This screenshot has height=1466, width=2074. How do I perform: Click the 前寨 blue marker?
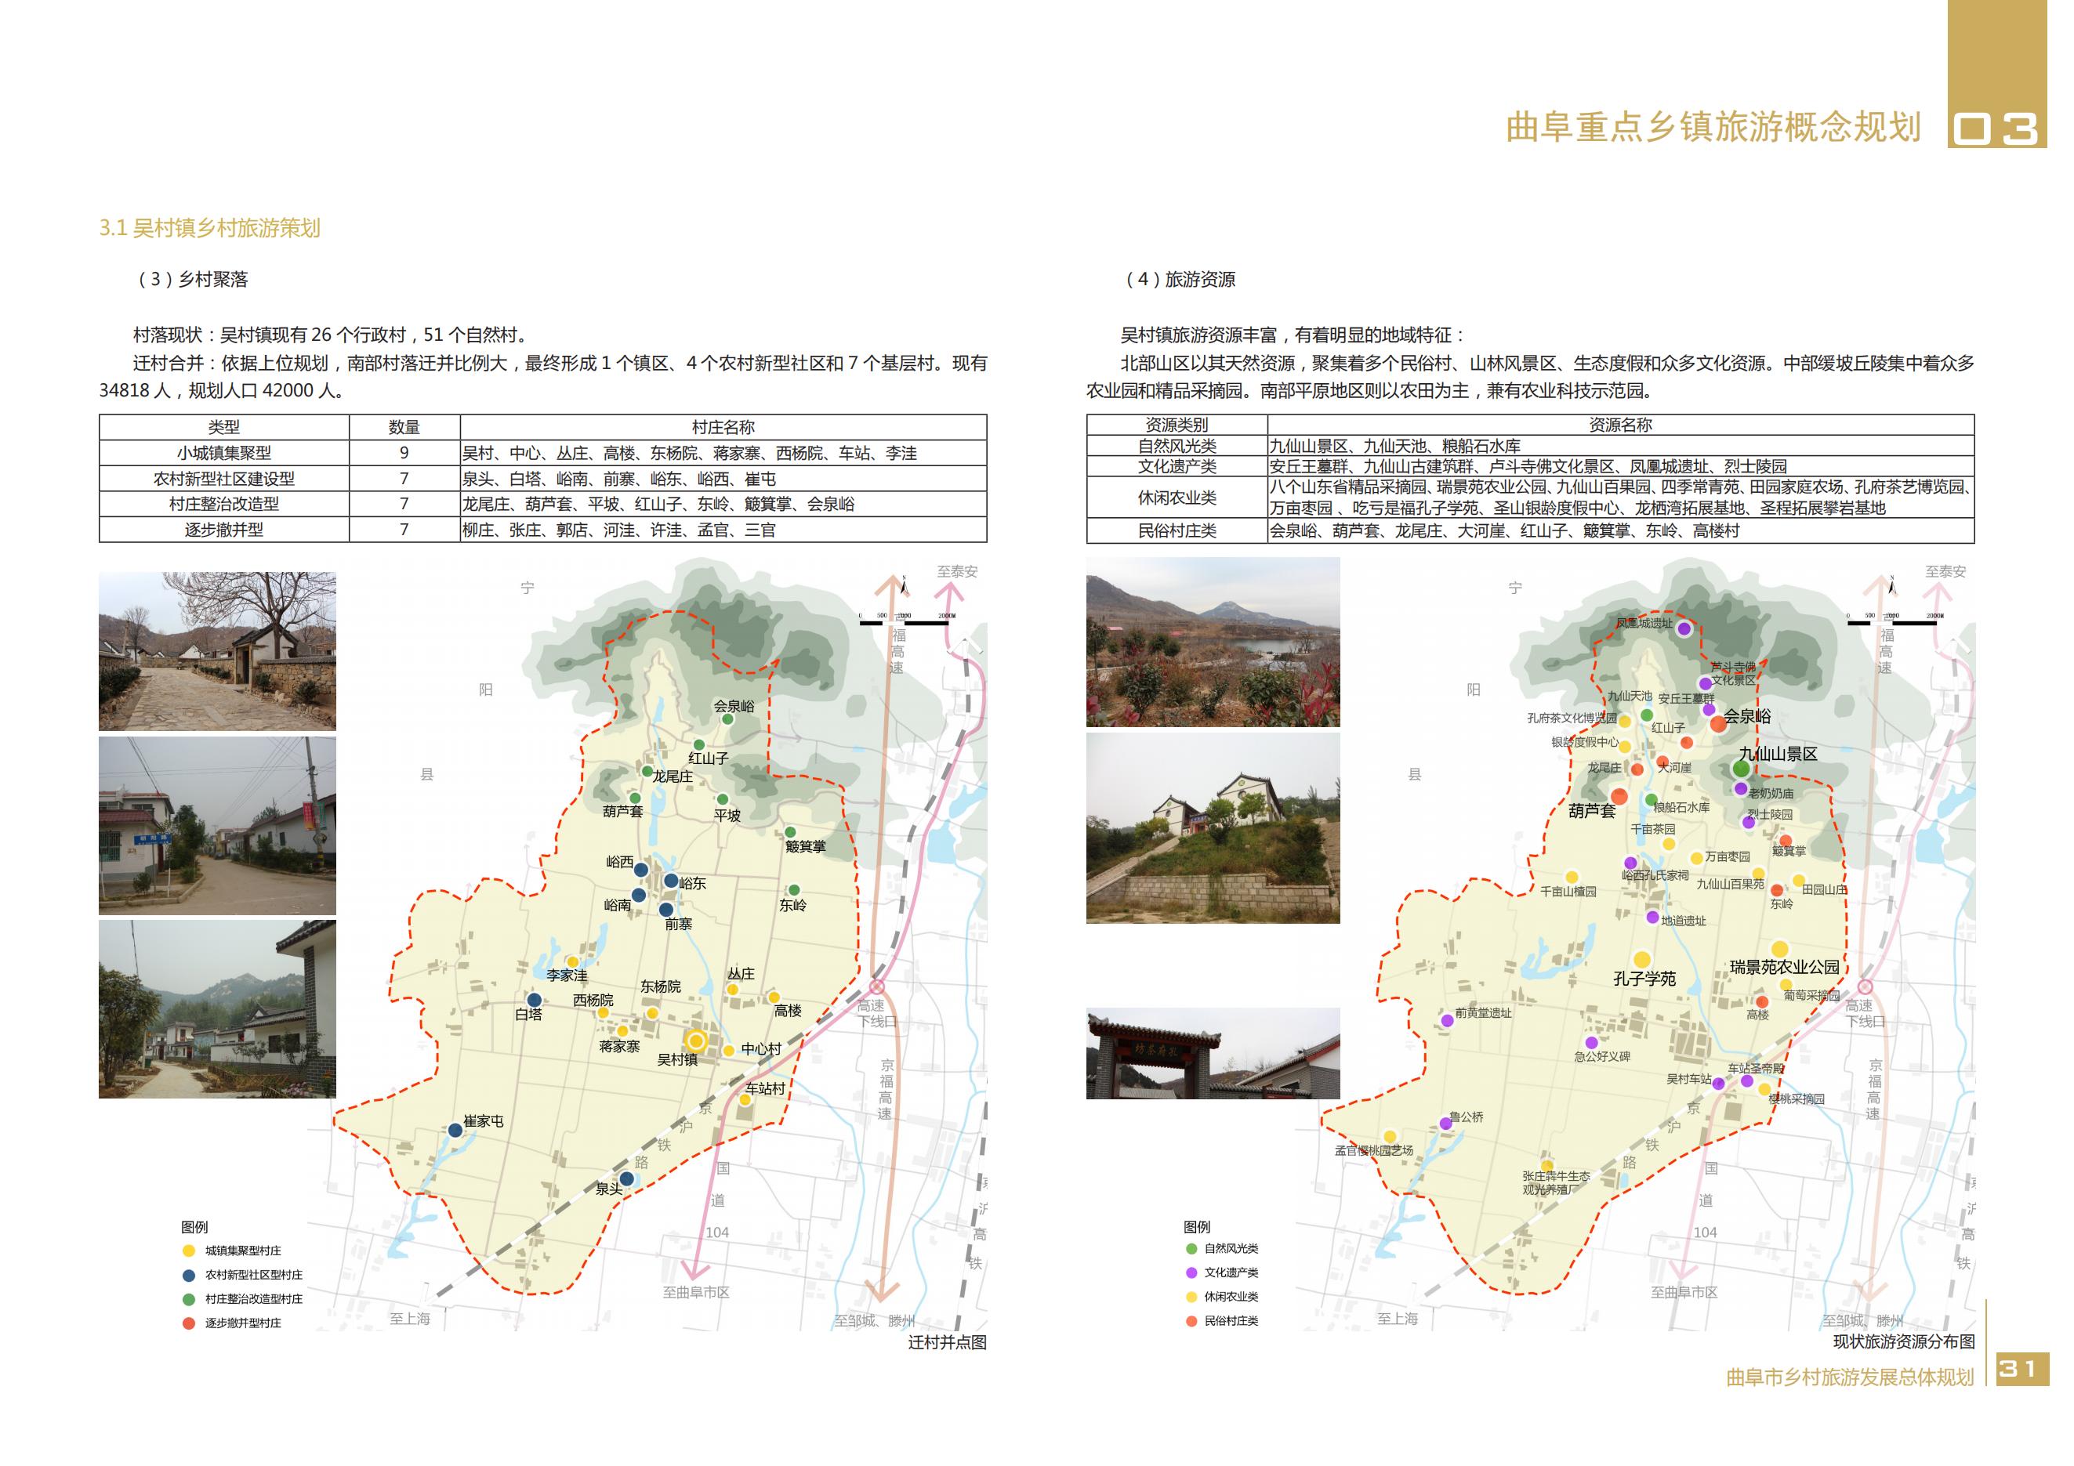[665, 910]
